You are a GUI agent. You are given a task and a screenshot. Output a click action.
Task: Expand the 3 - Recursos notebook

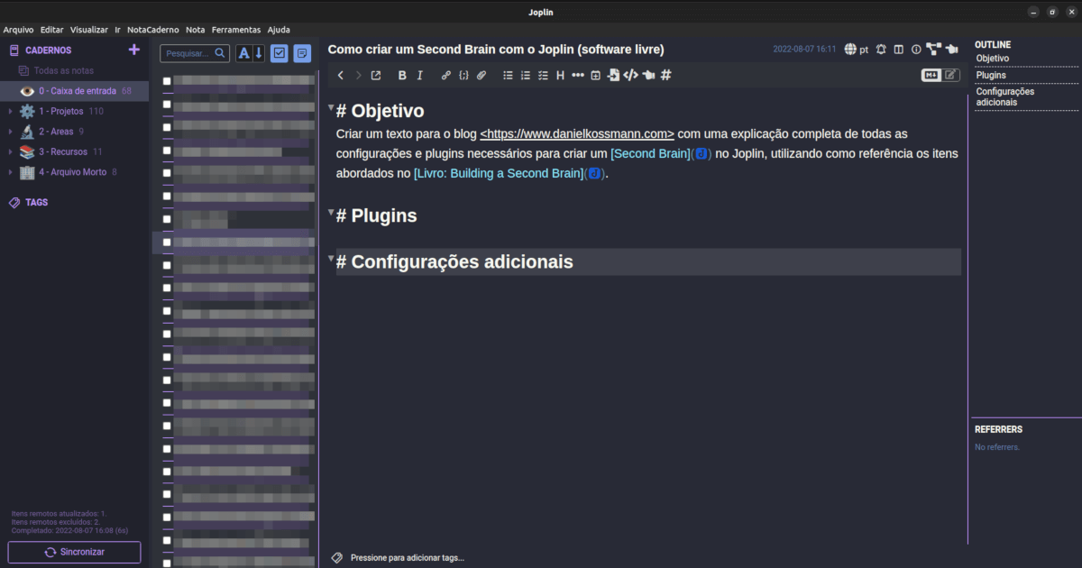pos(10,152)
